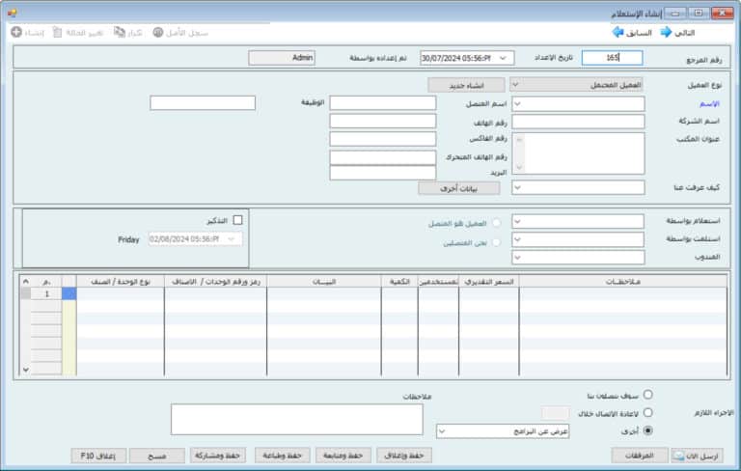Click the Repeat (تكرار) toolbar icon
The height and width of the screenshot is (471, 741).
pos(118,32)
